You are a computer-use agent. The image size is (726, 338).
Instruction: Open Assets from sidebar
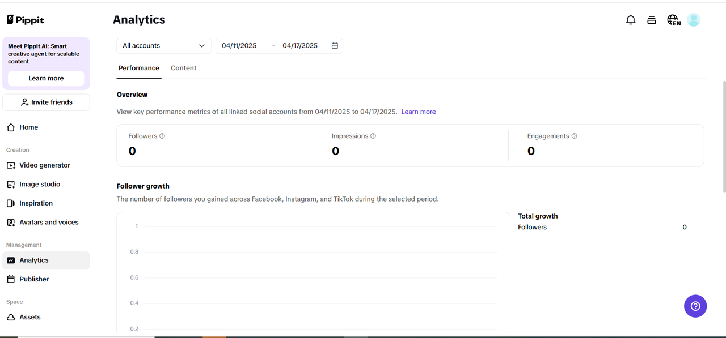(x=46, y=317)
